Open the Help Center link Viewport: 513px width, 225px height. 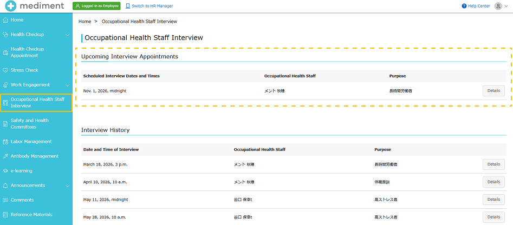click(x=476, y=6)
